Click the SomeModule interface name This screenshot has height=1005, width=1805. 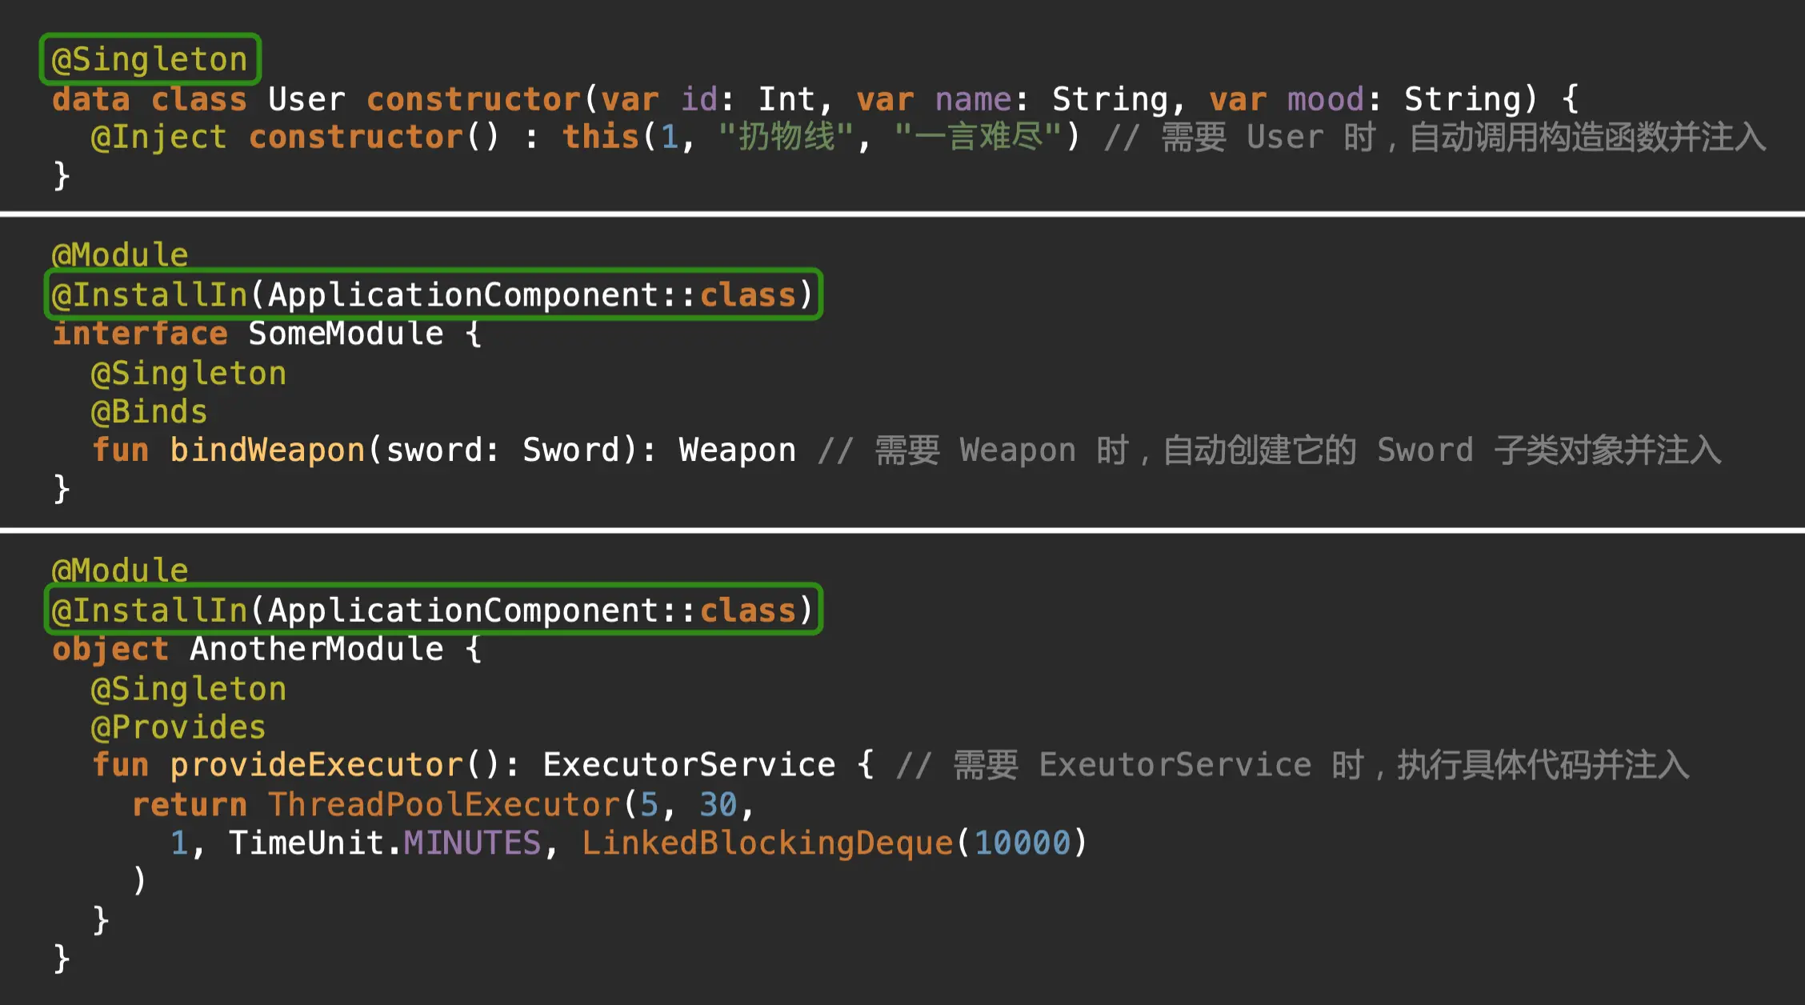click(x=346, y=333)
